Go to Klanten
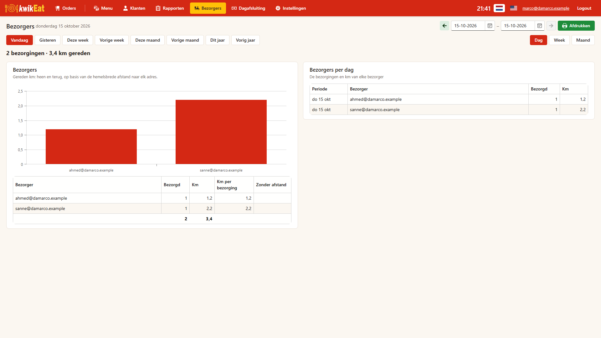The width and height of the screenshot is (601, 338). (134, 8)
